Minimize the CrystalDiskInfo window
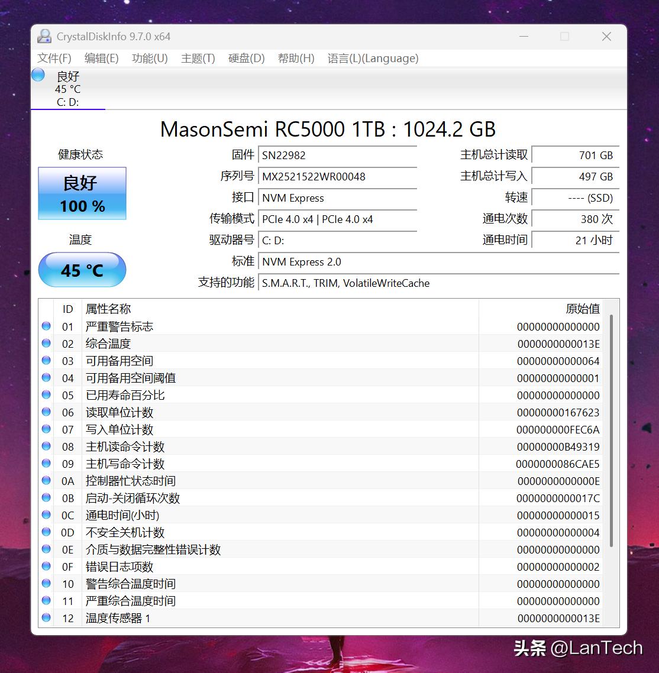This screenshot has height=673, width=659. 524,37
